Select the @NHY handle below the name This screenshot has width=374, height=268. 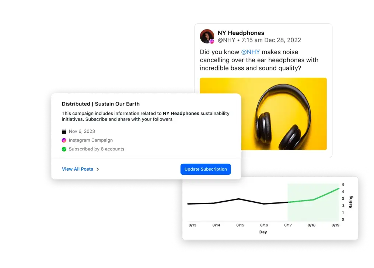(226, 40)
